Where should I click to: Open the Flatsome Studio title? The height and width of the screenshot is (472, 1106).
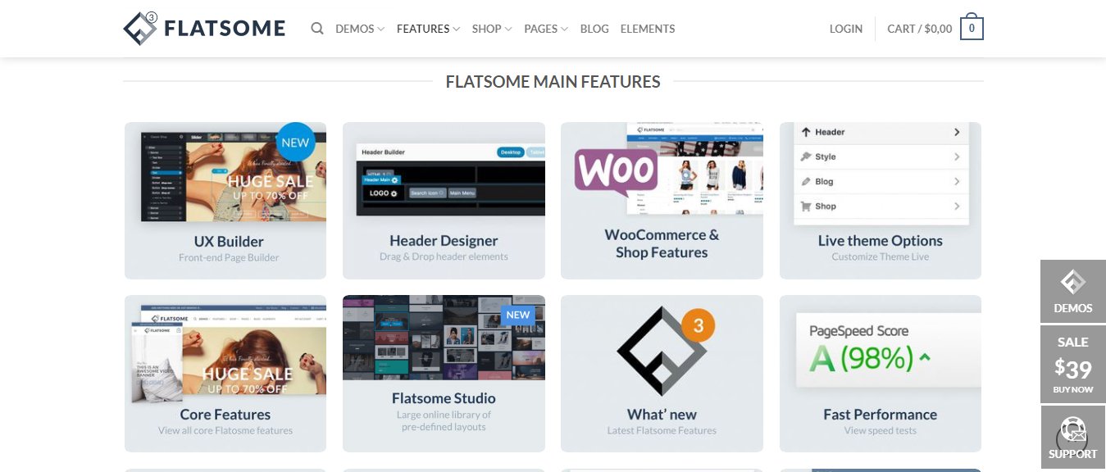pos(444,398)
